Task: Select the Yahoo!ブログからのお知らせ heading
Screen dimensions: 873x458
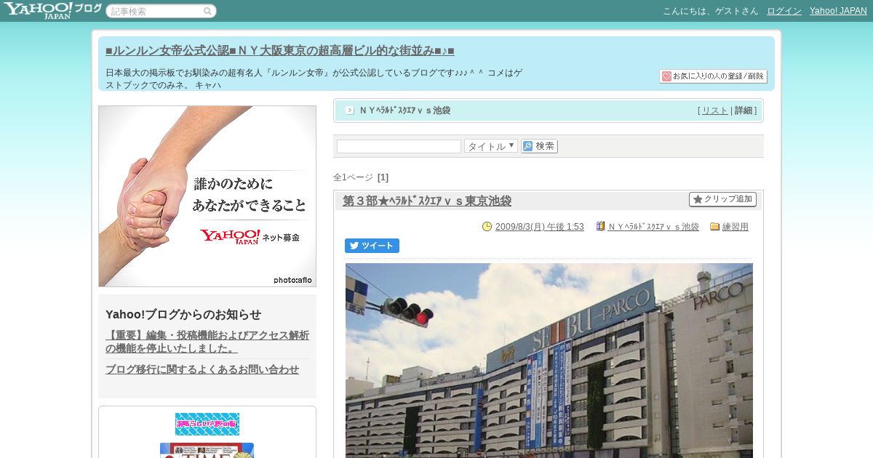Action: pos(183,314)
